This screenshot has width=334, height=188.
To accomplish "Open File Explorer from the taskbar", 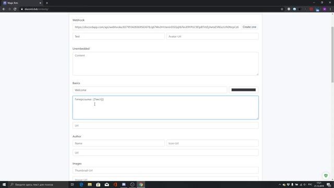I will (90, 184).
